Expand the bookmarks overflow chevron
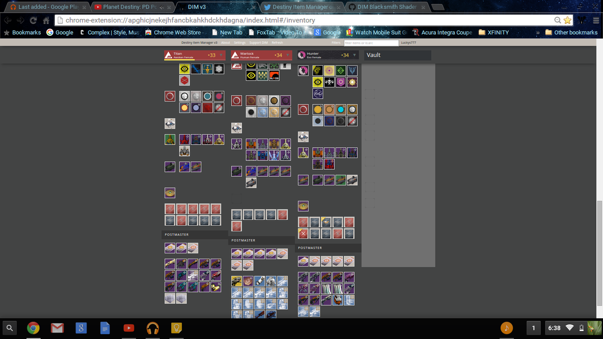The height and width of the screenshot is (339, 603). (x=538, y=33)
